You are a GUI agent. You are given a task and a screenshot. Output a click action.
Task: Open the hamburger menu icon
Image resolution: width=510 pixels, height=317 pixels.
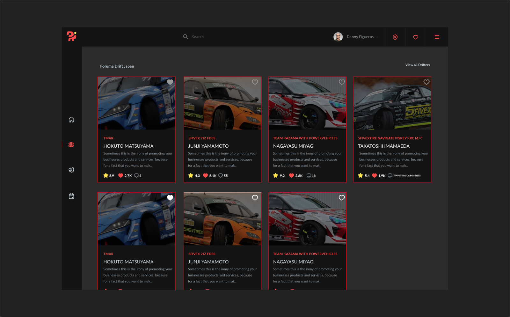click(x=437, y=37)
